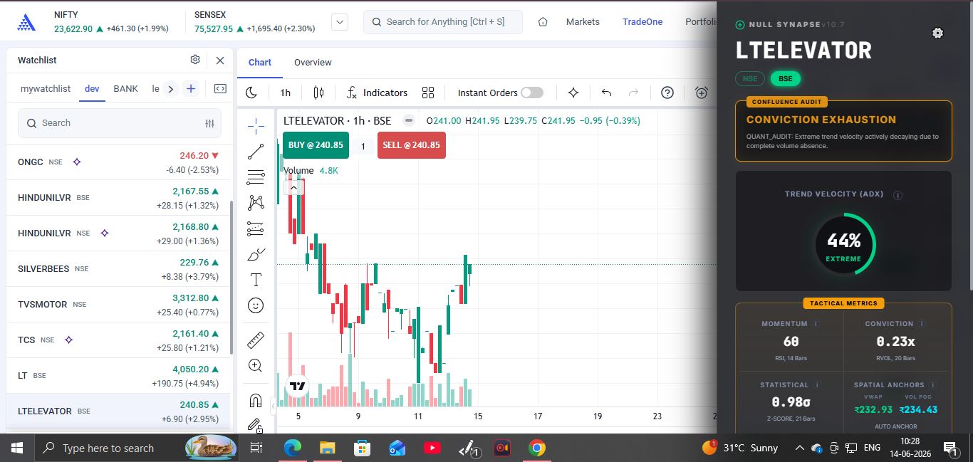
Task: Select the crosshair cursor tool
Action: [256, 126]
